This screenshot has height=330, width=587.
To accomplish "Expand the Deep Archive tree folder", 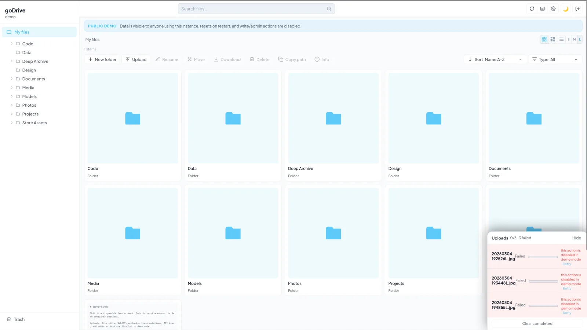I will pyautogui.click(x=12, y=61).
